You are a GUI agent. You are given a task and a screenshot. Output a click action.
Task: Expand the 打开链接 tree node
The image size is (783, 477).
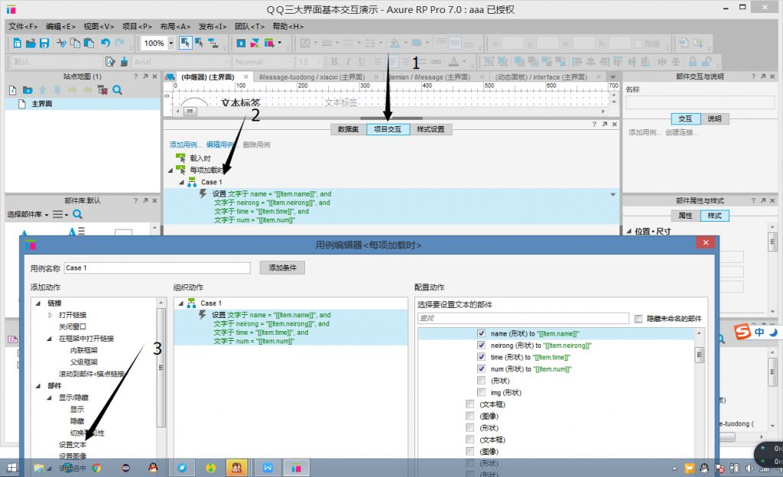click(x=50, y=315)
